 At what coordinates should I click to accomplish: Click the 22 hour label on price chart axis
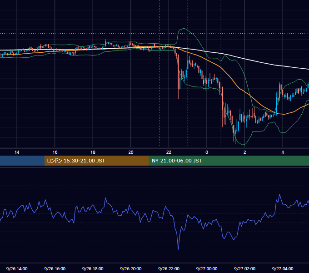169,152
